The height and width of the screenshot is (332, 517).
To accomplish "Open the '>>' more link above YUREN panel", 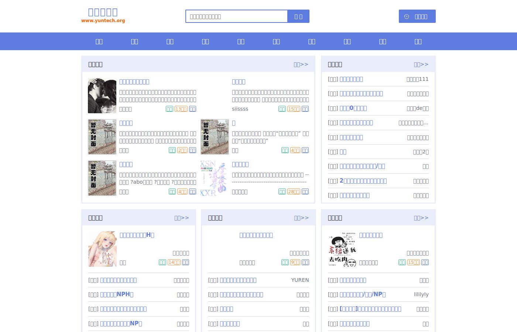I will pos(301,218).
